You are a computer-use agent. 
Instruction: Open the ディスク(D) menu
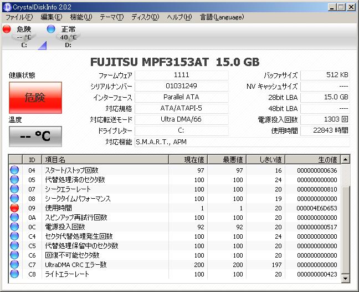pos(145,17)
